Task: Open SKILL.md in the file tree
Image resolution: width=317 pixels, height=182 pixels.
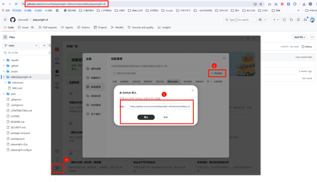Action: point(17,88)
